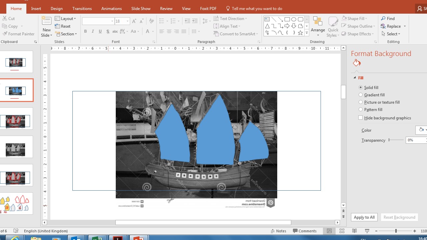Switch to Slide Sorter view in status bar
The height and width of the screenshot is (240, 427).
tap(342, 231)
